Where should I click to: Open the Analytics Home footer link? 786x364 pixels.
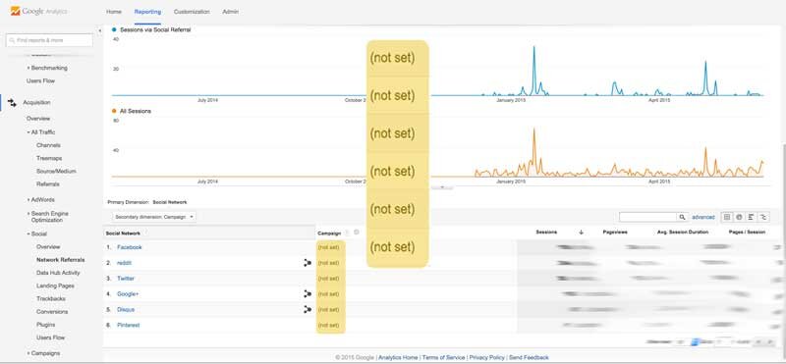coord(398,357)
